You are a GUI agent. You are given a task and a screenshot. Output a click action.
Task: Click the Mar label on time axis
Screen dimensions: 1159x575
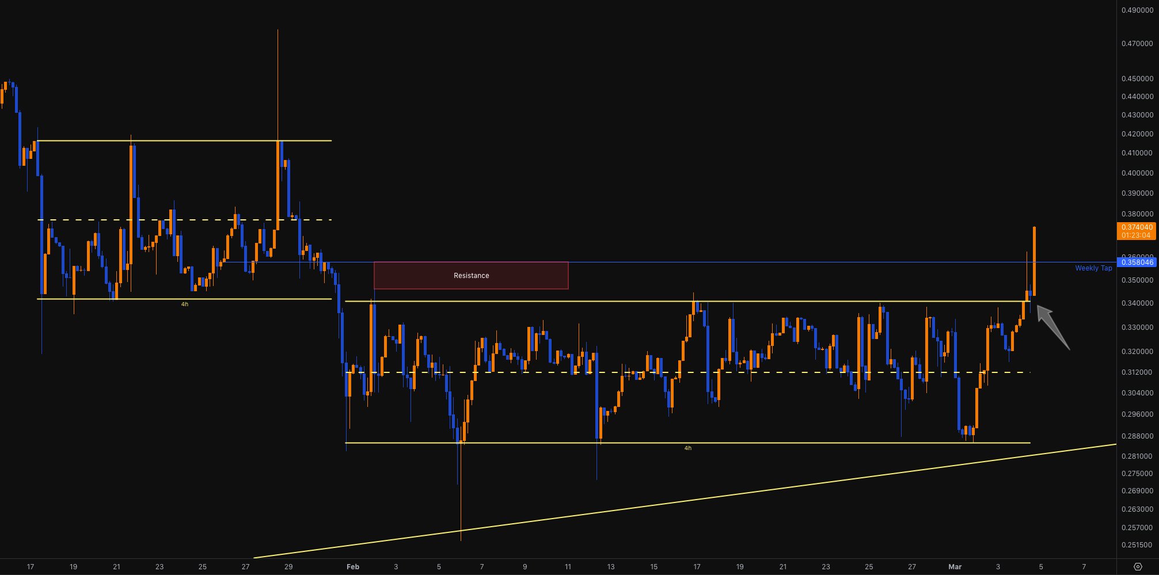(x=955, y=567)
